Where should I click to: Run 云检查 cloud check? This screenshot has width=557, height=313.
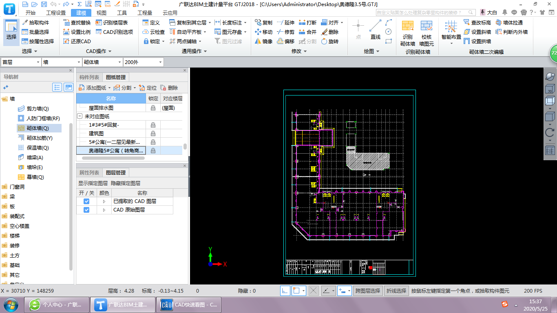pyautogui.click(x=153, y=32)
